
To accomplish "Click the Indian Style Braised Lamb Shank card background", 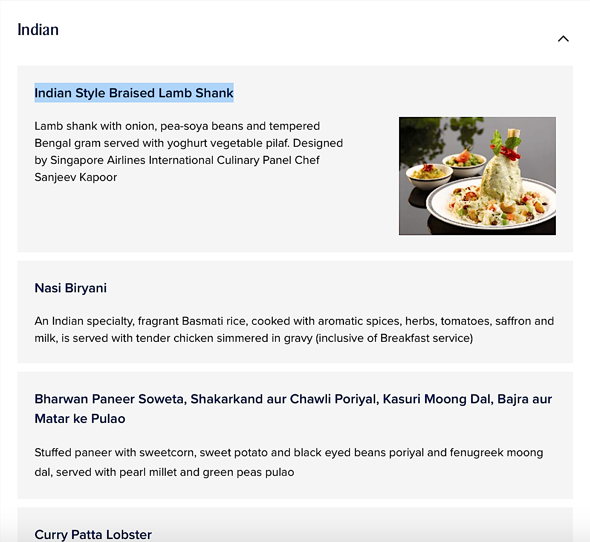I will click(x=295, y=159).
